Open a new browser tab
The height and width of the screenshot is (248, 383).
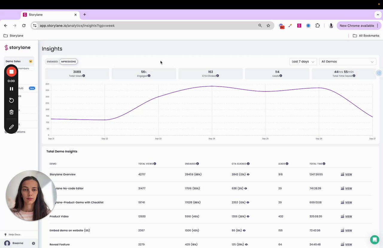click(85, 15)
